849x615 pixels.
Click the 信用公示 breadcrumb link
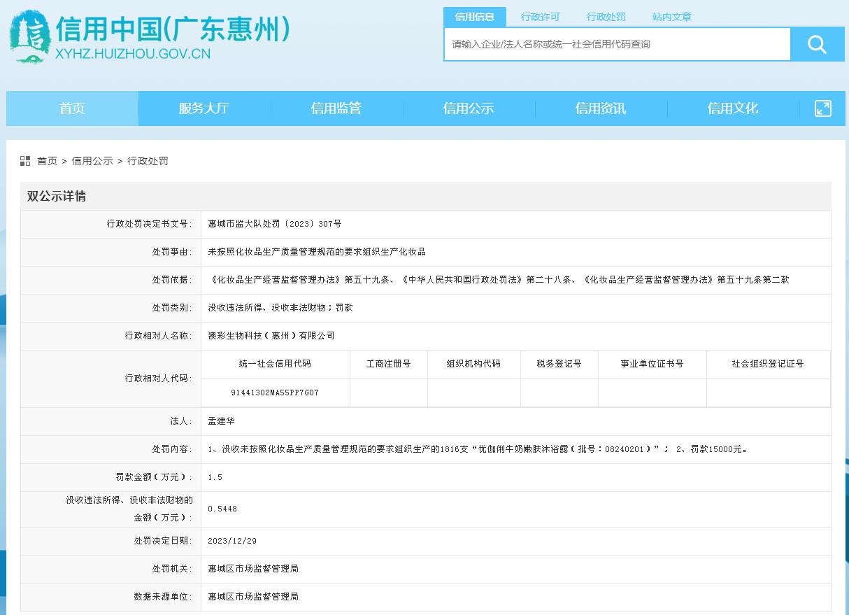[92, 161]
